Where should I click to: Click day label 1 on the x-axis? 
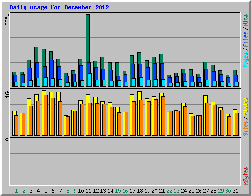[16, 191]
